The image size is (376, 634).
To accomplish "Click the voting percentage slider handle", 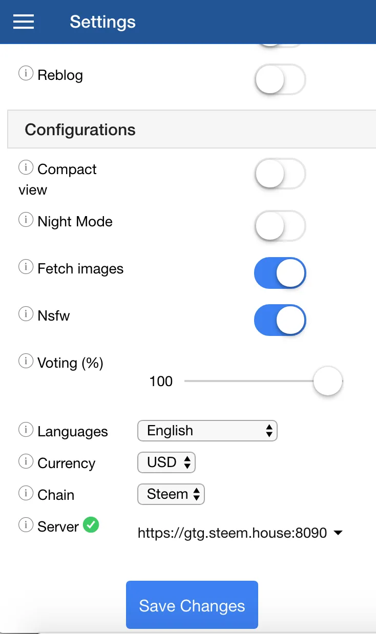I will [x=328, y=381].
